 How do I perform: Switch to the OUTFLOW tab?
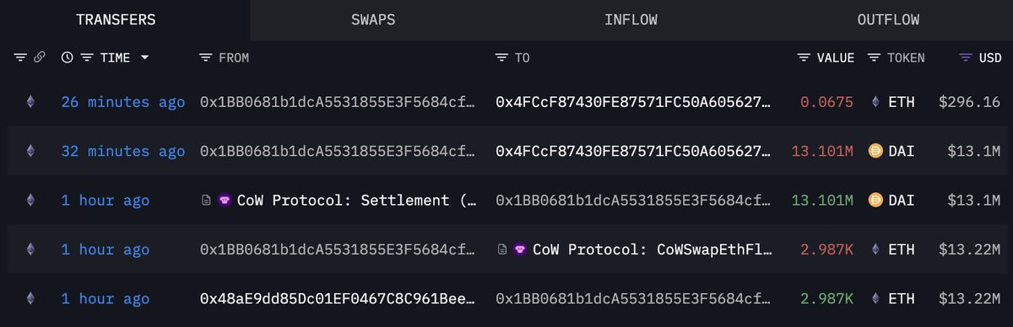(888, 19)
